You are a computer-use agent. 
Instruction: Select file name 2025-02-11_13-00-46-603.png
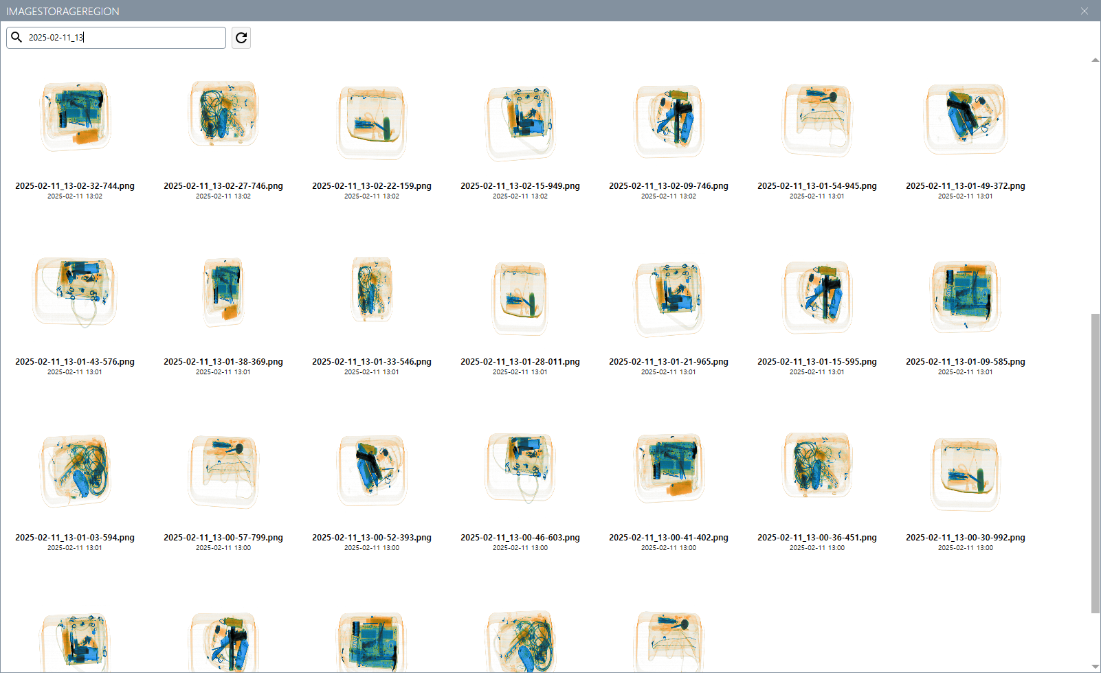coord(520,538)
